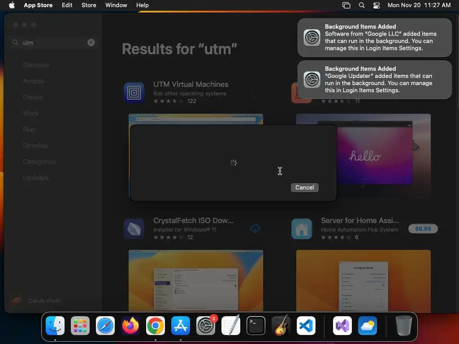Show date and time notifications
The width and height of the screenshot is (459, 344).
(419, 5)
